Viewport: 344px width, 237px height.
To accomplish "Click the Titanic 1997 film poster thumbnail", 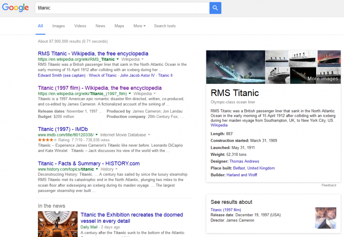I will point(325,218).
